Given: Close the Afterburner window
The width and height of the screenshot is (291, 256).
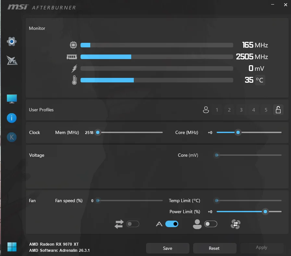Looking at the screenshot, I should pos(285,5).
